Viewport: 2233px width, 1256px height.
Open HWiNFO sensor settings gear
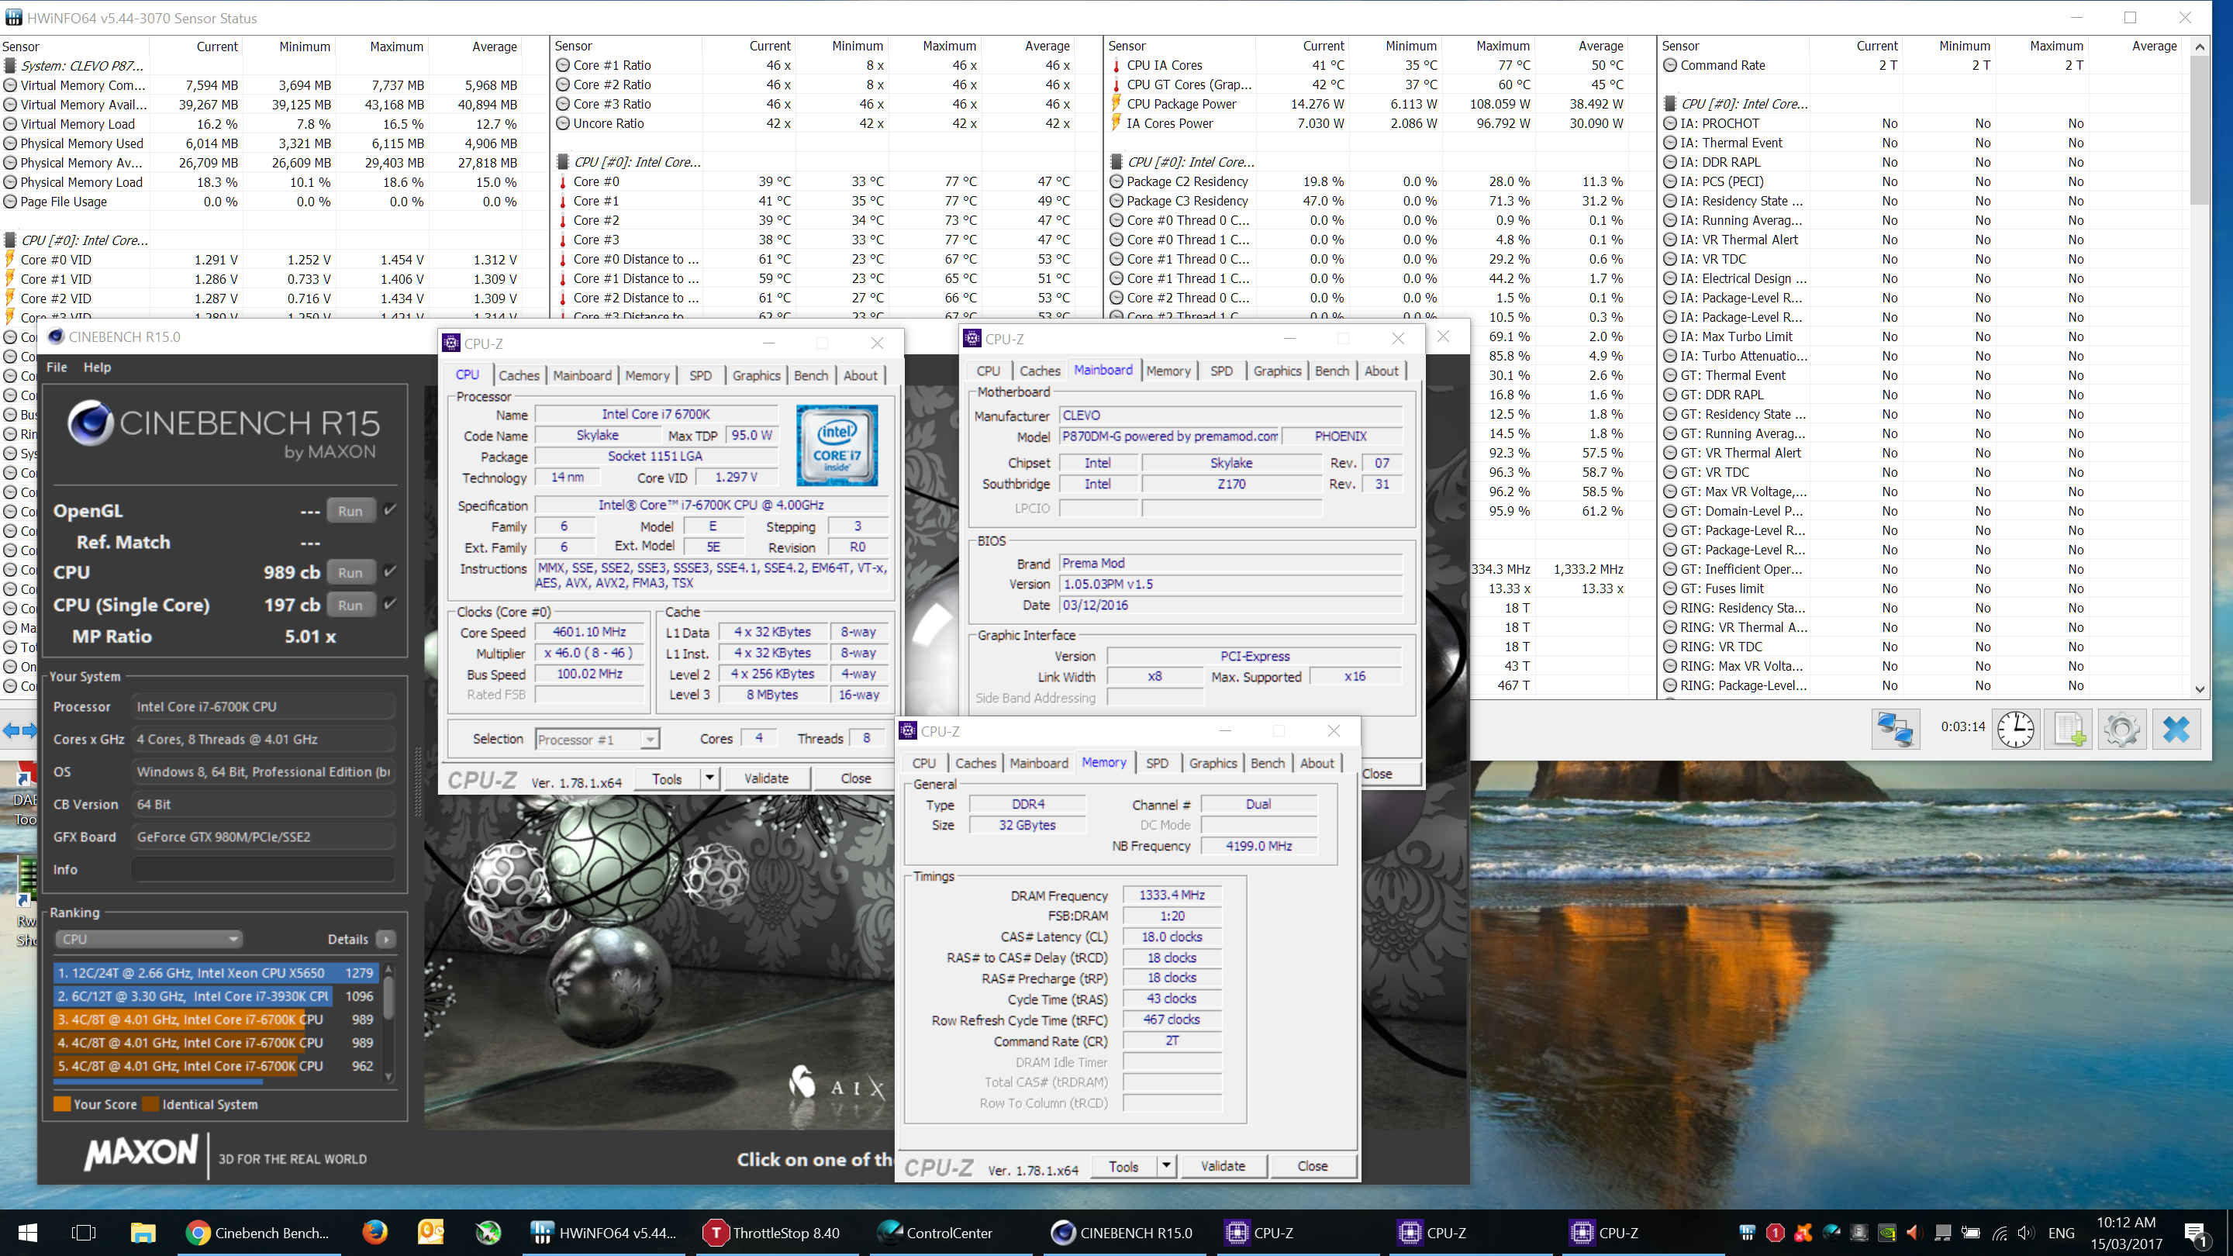(x=2121, y=729)
